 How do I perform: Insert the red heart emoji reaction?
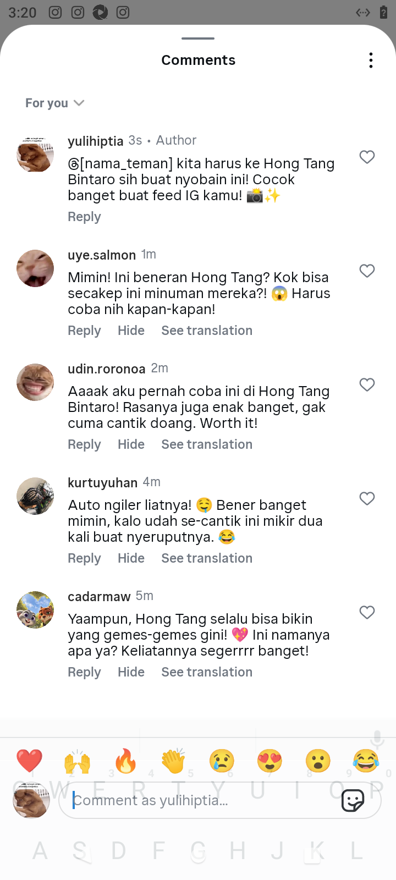click(29, 761)
